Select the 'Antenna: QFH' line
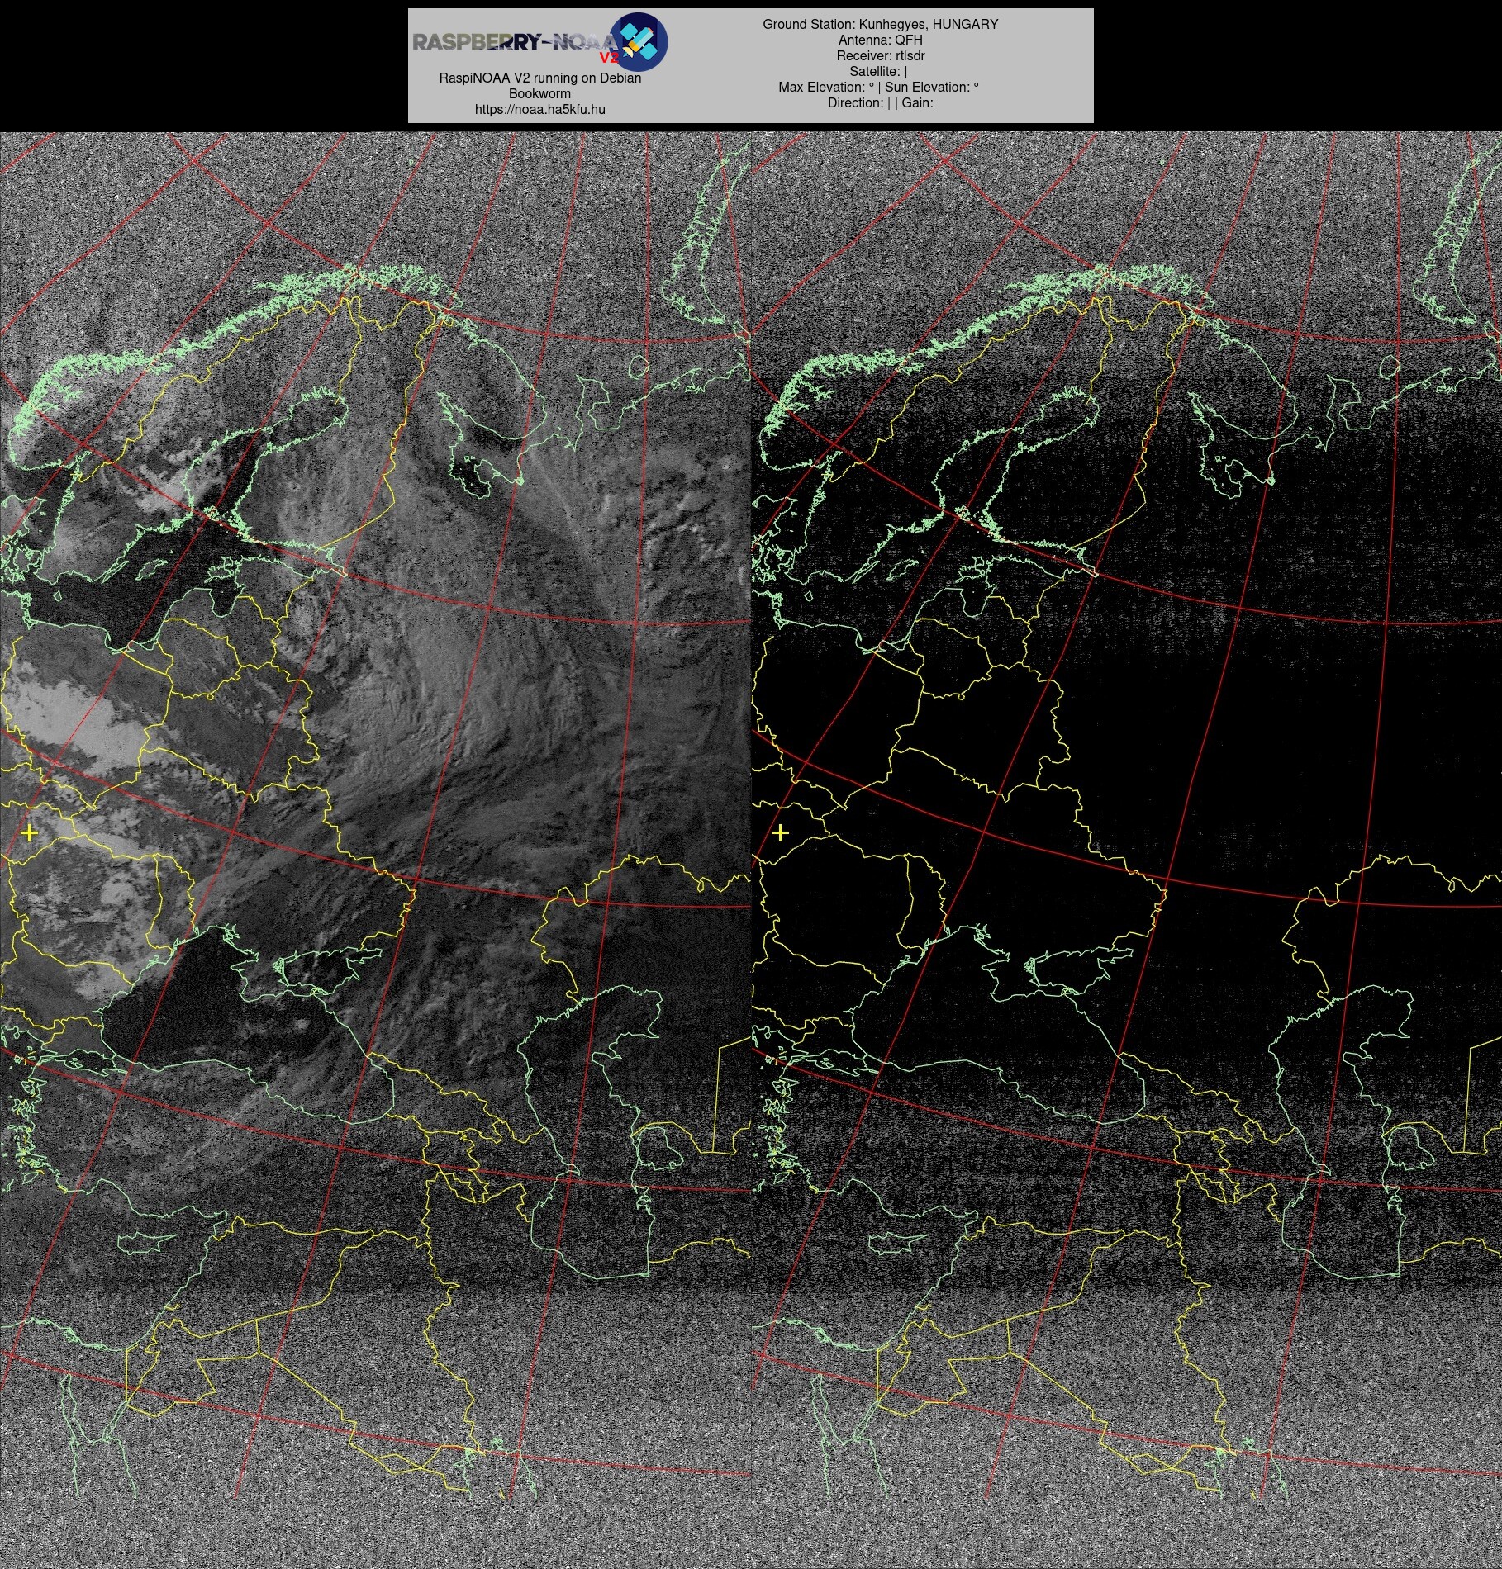The image size is (1502, 1569). 880,40
